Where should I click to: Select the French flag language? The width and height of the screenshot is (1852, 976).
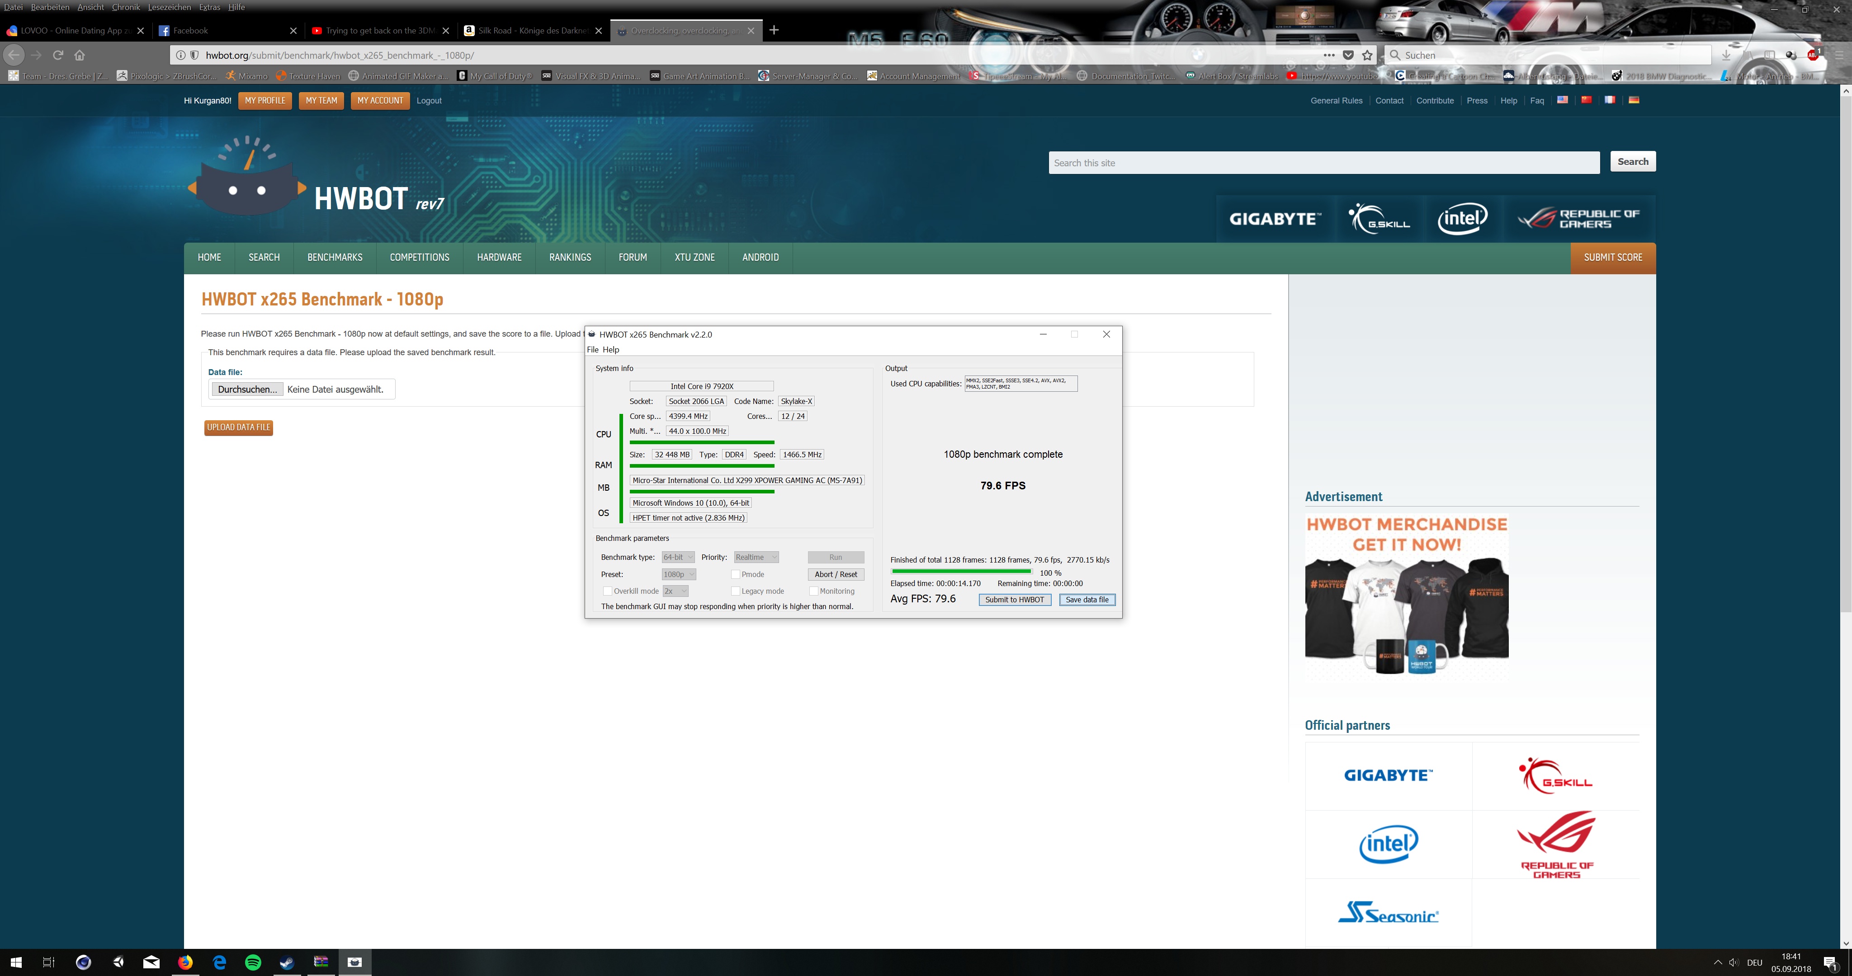(x=1610, y=100)
